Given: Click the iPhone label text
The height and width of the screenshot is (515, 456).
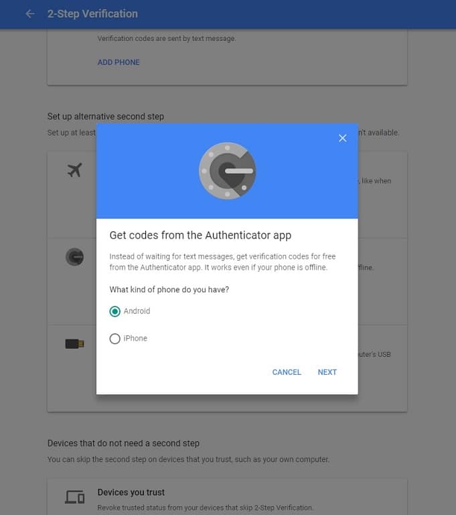Looking at the screenshot, I should click(135, 338).
